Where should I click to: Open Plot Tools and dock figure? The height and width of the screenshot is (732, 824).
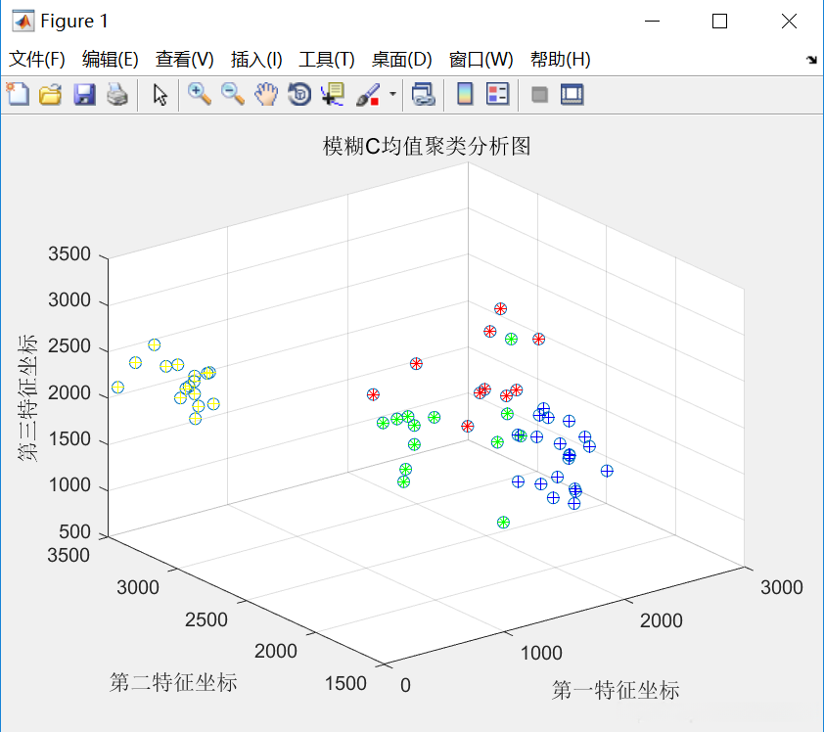[572, 94]
